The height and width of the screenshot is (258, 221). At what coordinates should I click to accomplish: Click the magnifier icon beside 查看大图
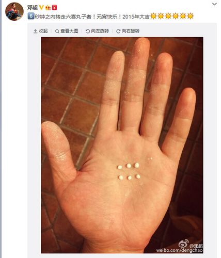coord(57,31)
